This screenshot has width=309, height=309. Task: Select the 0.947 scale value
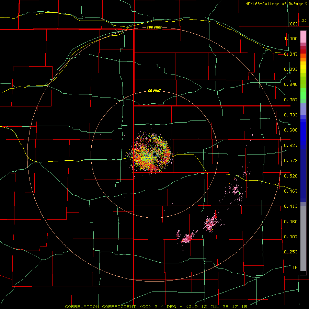coord(291,54)
